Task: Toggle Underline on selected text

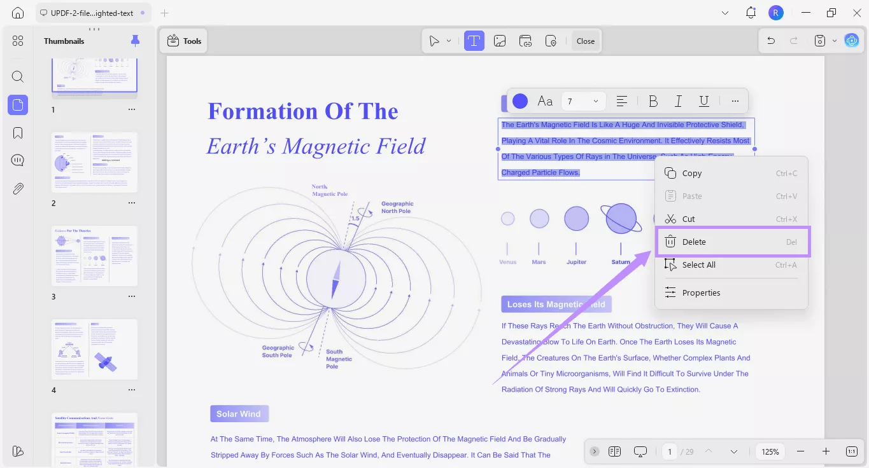Action: point(704,101)
